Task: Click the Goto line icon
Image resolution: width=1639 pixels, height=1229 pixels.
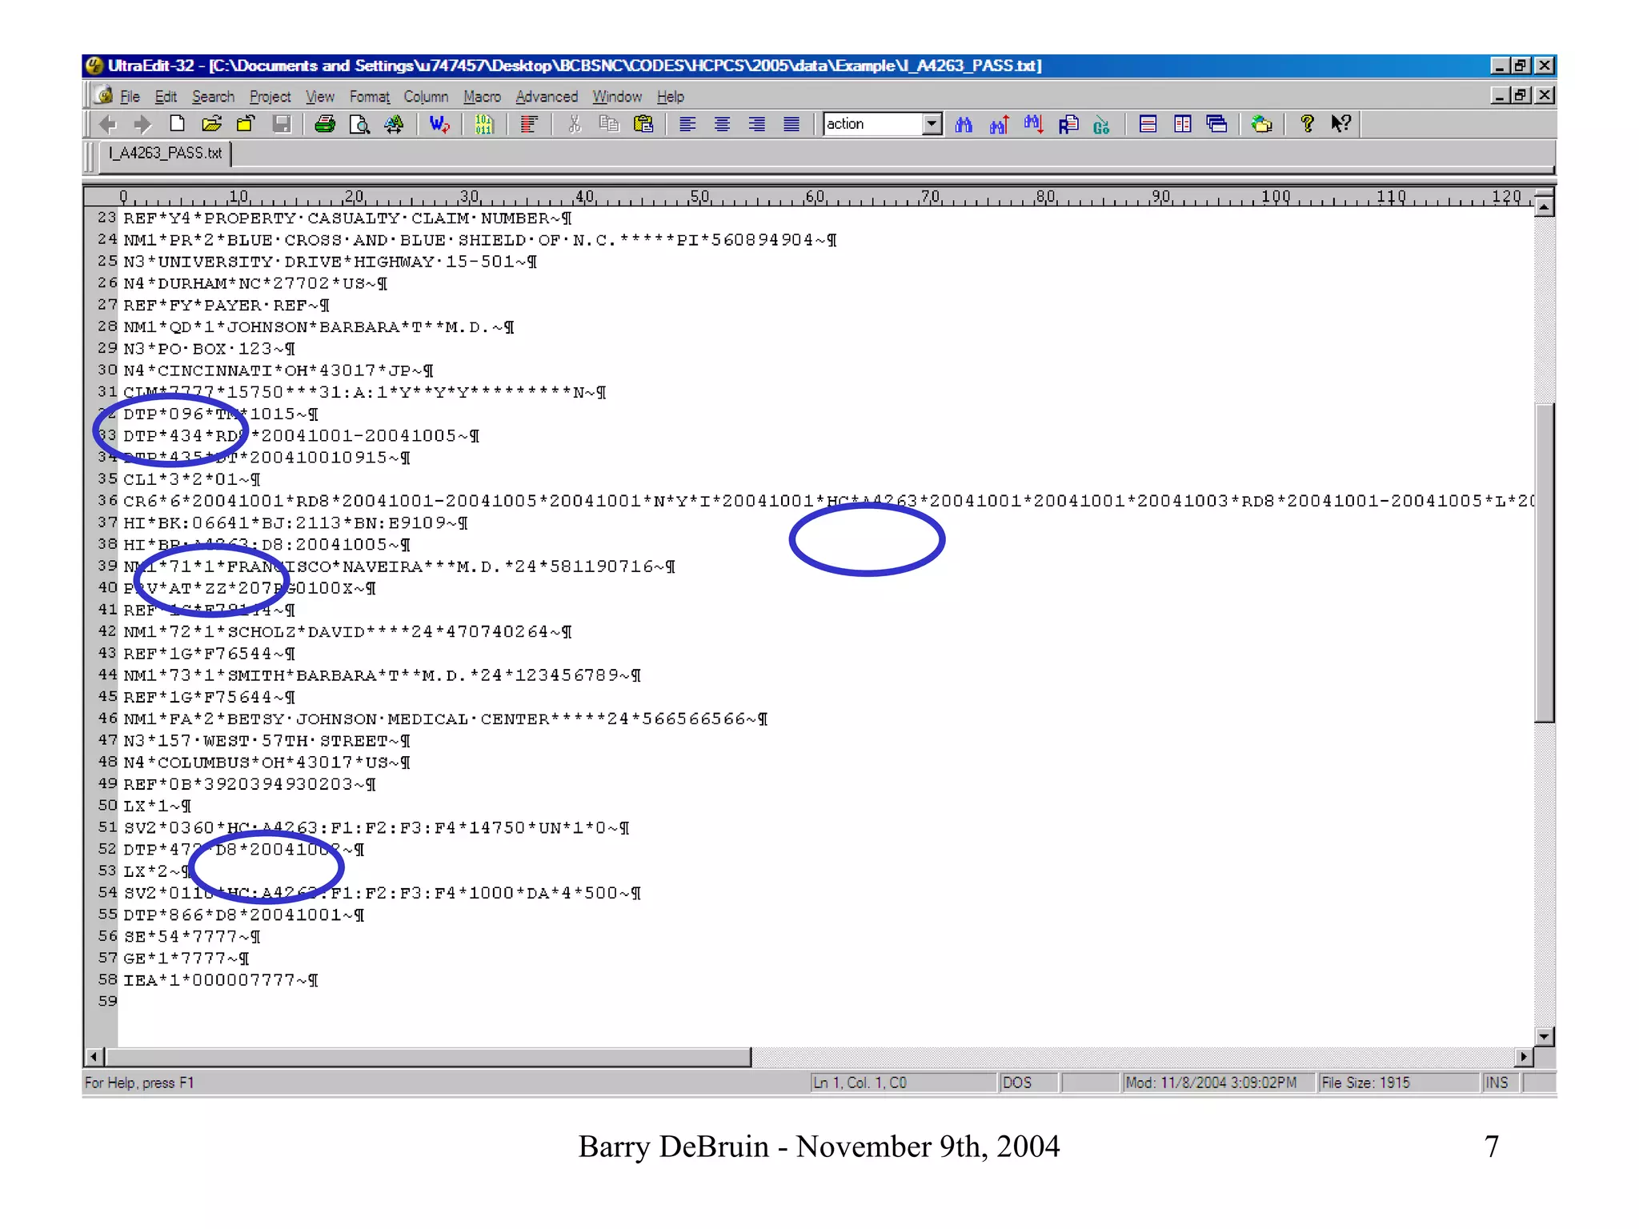Action: coord(1102,124)
